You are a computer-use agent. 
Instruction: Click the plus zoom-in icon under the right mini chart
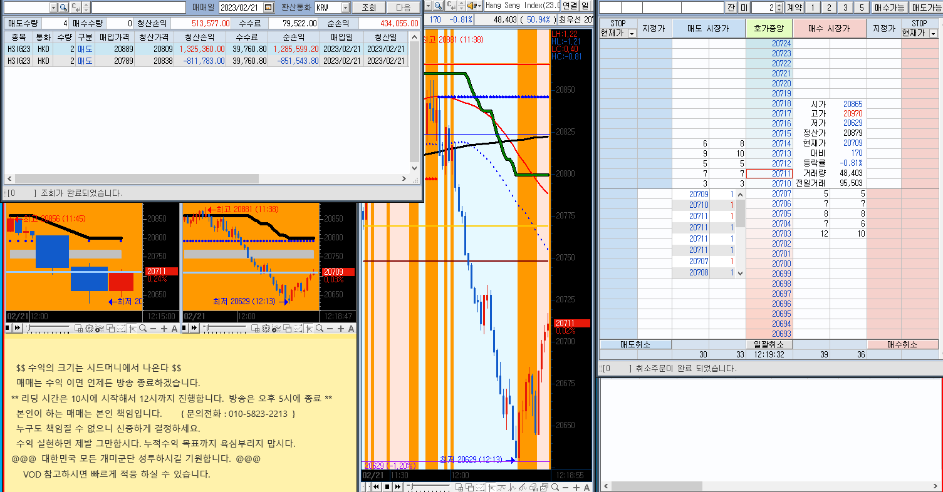click(x=340, y=329)
